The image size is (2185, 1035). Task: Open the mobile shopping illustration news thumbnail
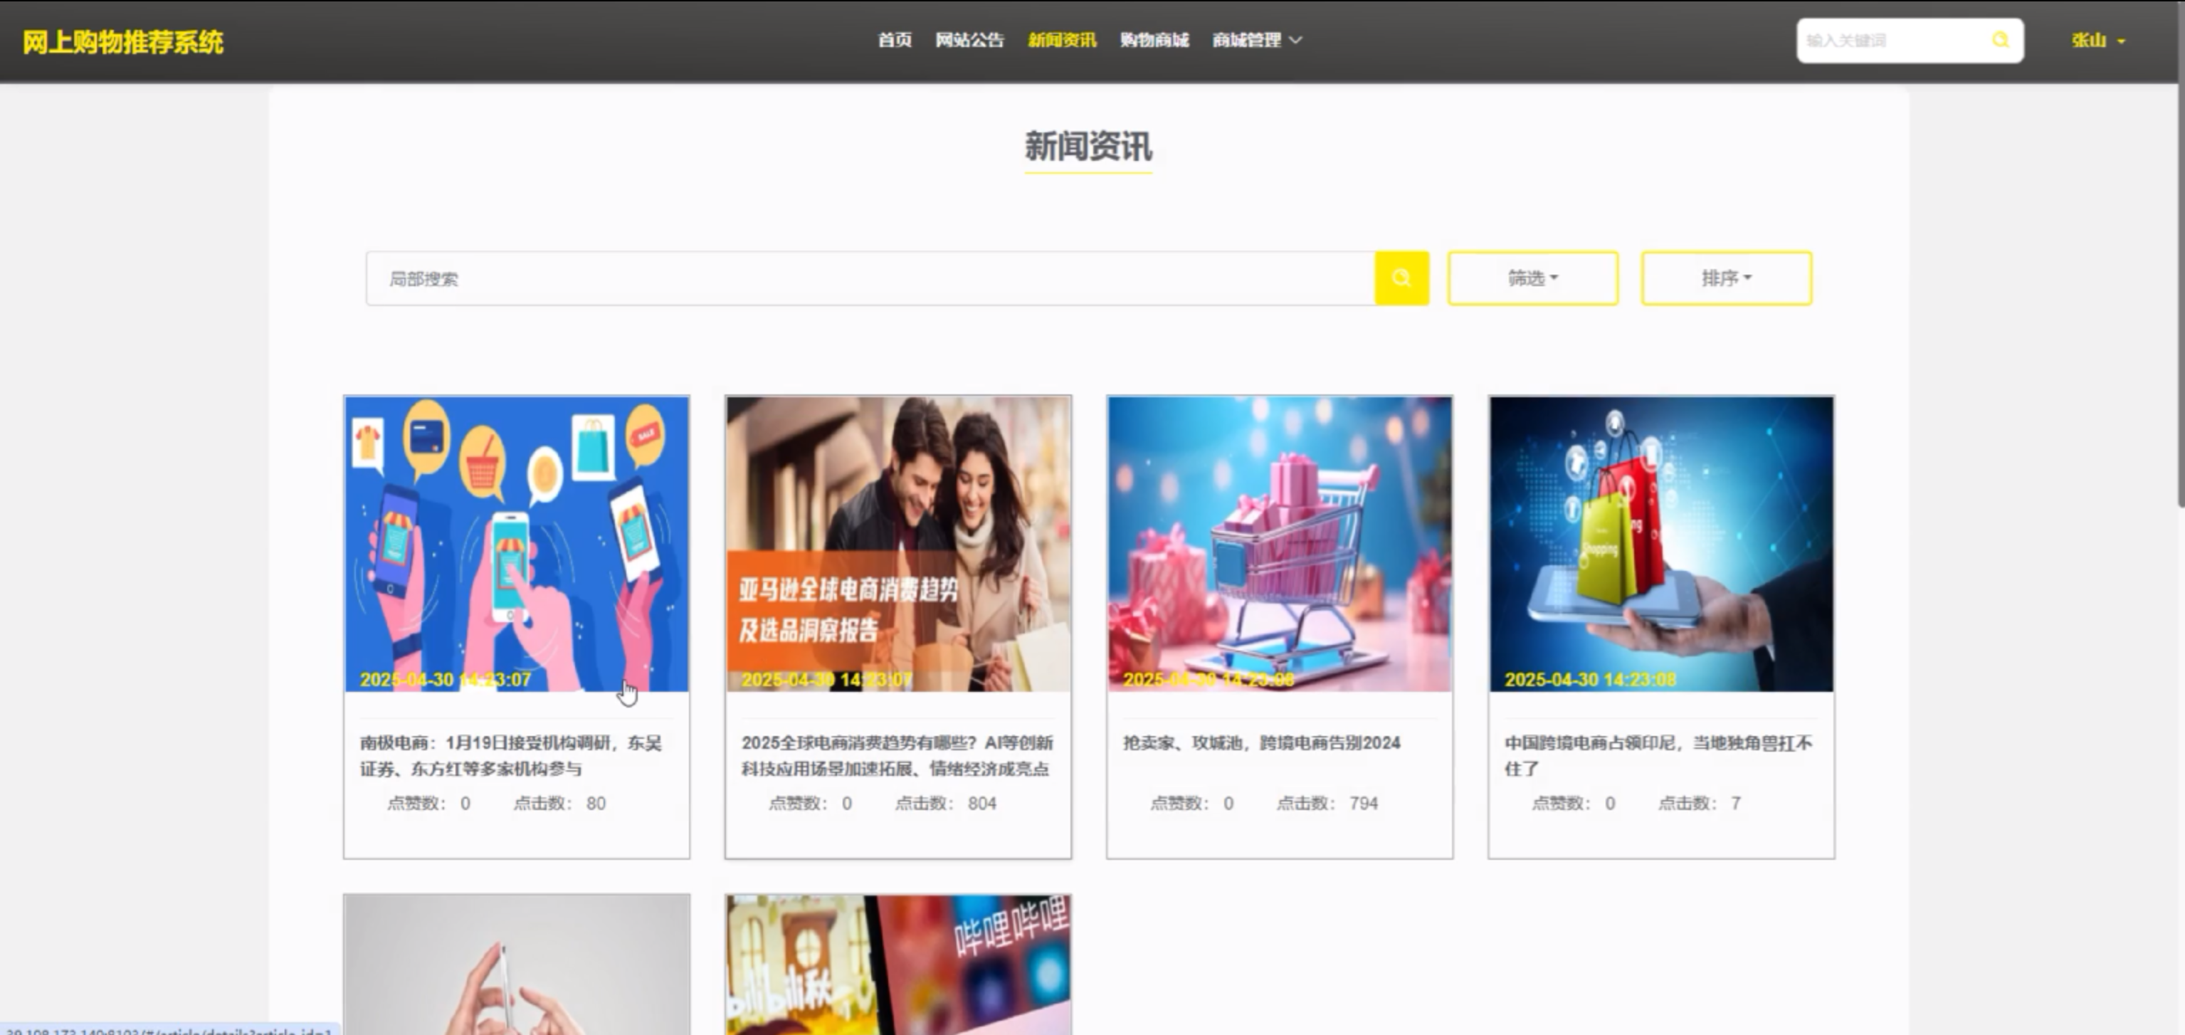[516, 543]
